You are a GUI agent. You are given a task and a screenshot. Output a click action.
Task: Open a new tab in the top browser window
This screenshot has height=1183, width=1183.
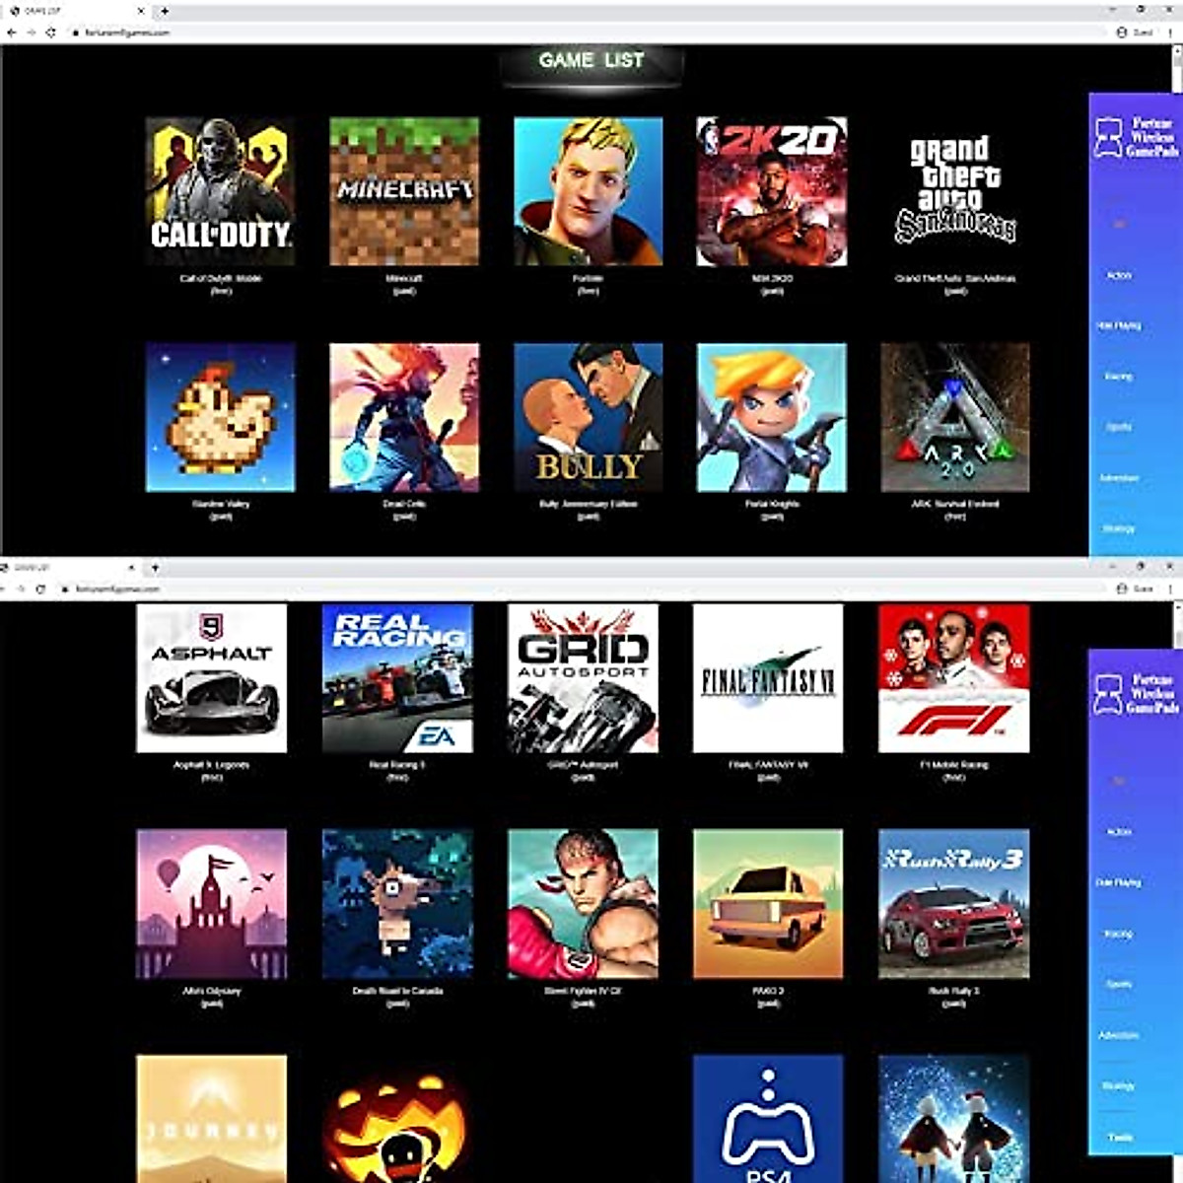[165, 11]
